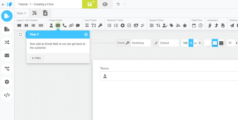Add a text input field
Viewport: 238px width, 120px height.
(x=87, y=25)
